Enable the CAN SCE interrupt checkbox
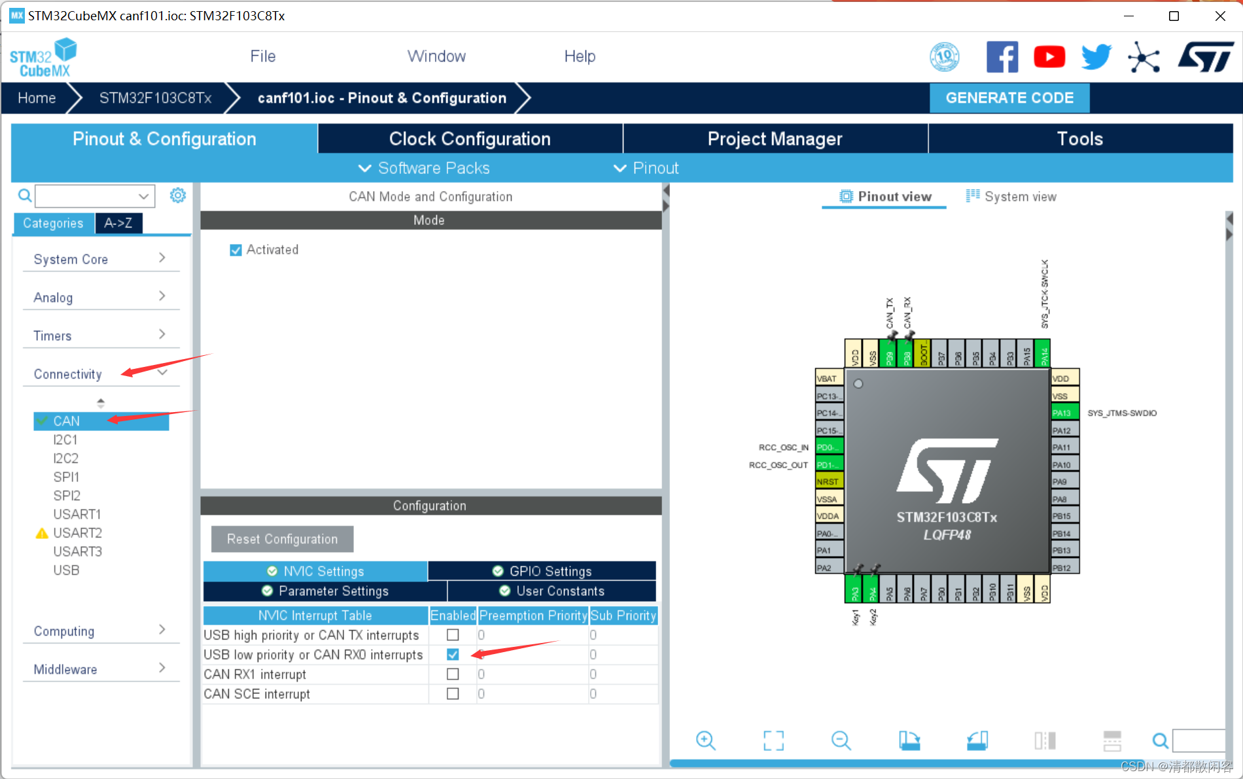 [x=453, y=693]
